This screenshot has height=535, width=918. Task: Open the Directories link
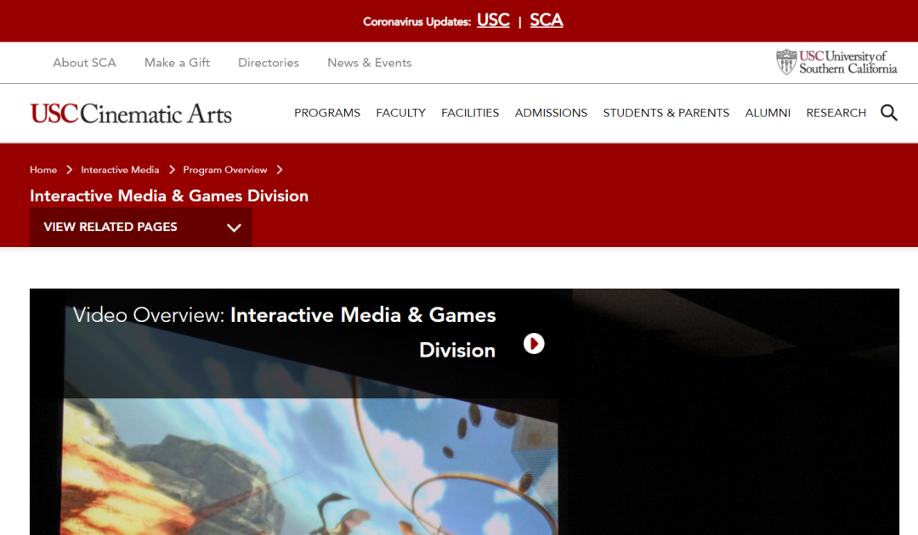click(x=268, y=63)
